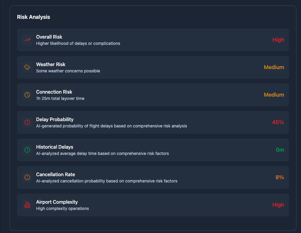Click the red trending arrow Overall Risk icon
Screen dimensions: 301x233
27,40
